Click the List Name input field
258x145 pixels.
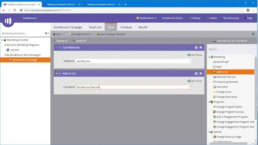coord(133,87)
